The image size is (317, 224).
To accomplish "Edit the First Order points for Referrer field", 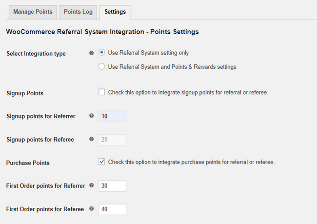I will (x=112, y=186).
